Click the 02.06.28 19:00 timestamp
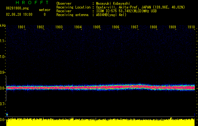Screen dimensions: 198x126 19,14
